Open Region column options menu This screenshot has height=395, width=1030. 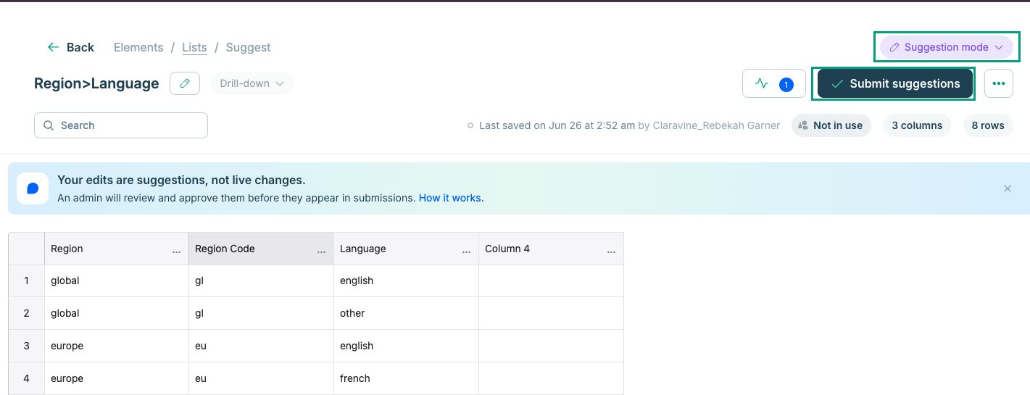coord(177,251)
